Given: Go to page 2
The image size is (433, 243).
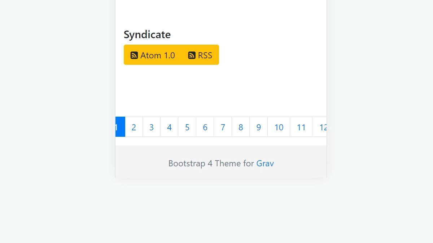Looking at the screenshot, I should [134, 127].
